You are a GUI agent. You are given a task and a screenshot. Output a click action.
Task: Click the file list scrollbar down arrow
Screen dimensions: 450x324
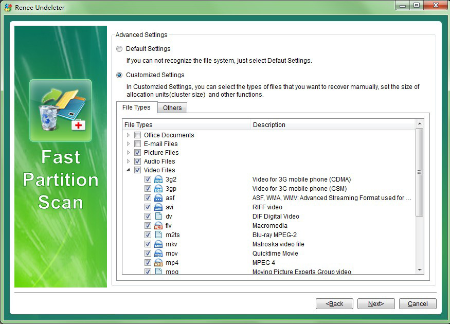click(420, 269)
